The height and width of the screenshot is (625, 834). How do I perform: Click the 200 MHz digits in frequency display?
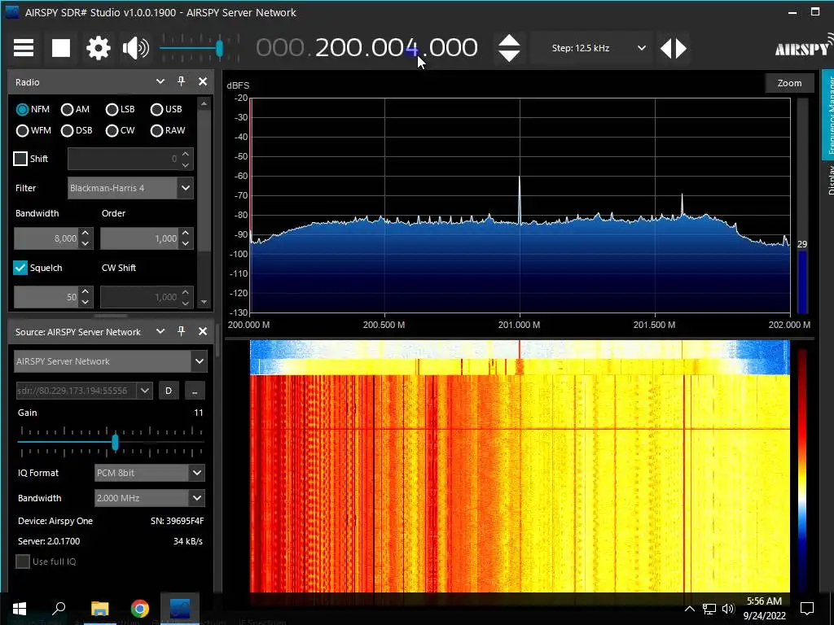pyautogui.click(x=340, y=48)
